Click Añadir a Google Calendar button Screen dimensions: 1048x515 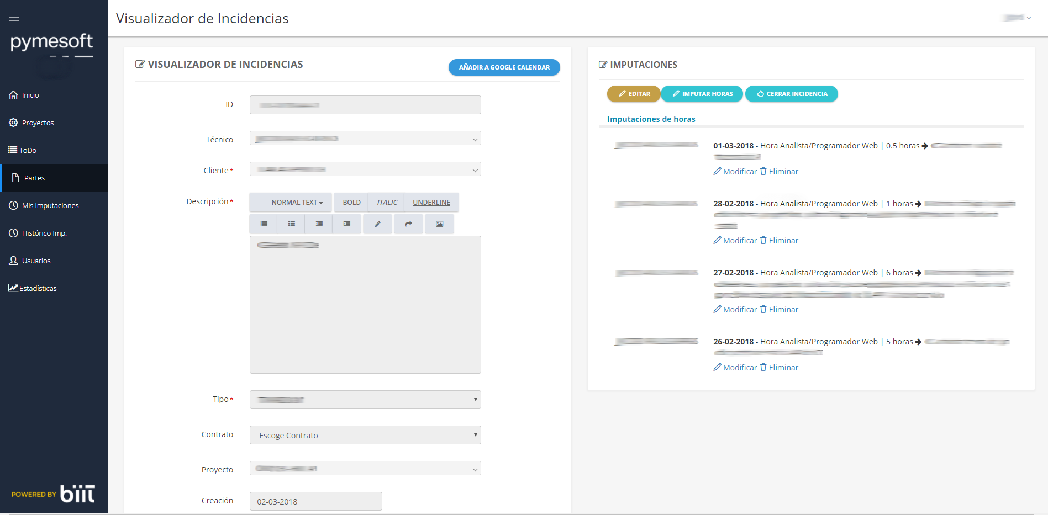click(504, 67)
